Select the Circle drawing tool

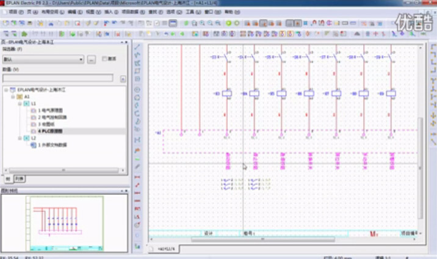(137, 90)
